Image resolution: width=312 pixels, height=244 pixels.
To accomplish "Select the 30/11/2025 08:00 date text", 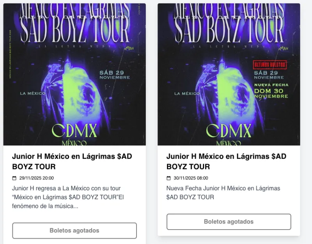I will click(191, 178).
